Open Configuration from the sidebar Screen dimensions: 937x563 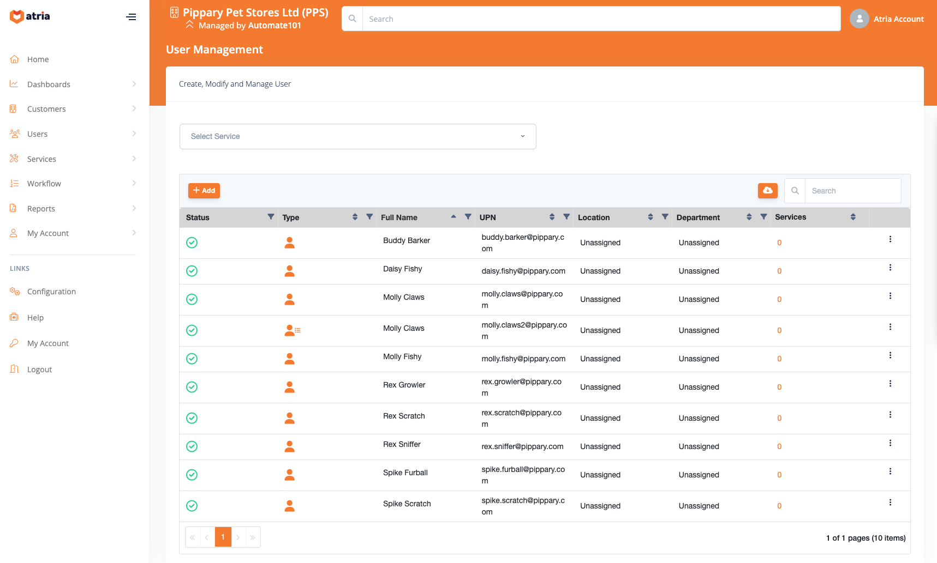point(51,291)
